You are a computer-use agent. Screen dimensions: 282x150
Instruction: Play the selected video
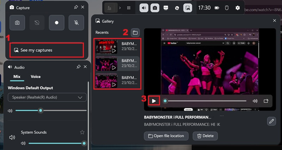pyautogui.click(x=154, y=101)
